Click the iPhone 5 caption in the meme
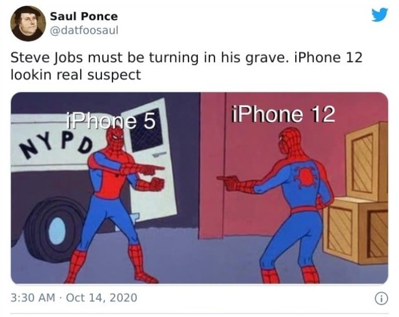This screenshot has width=399, height=317. (110, 121)
